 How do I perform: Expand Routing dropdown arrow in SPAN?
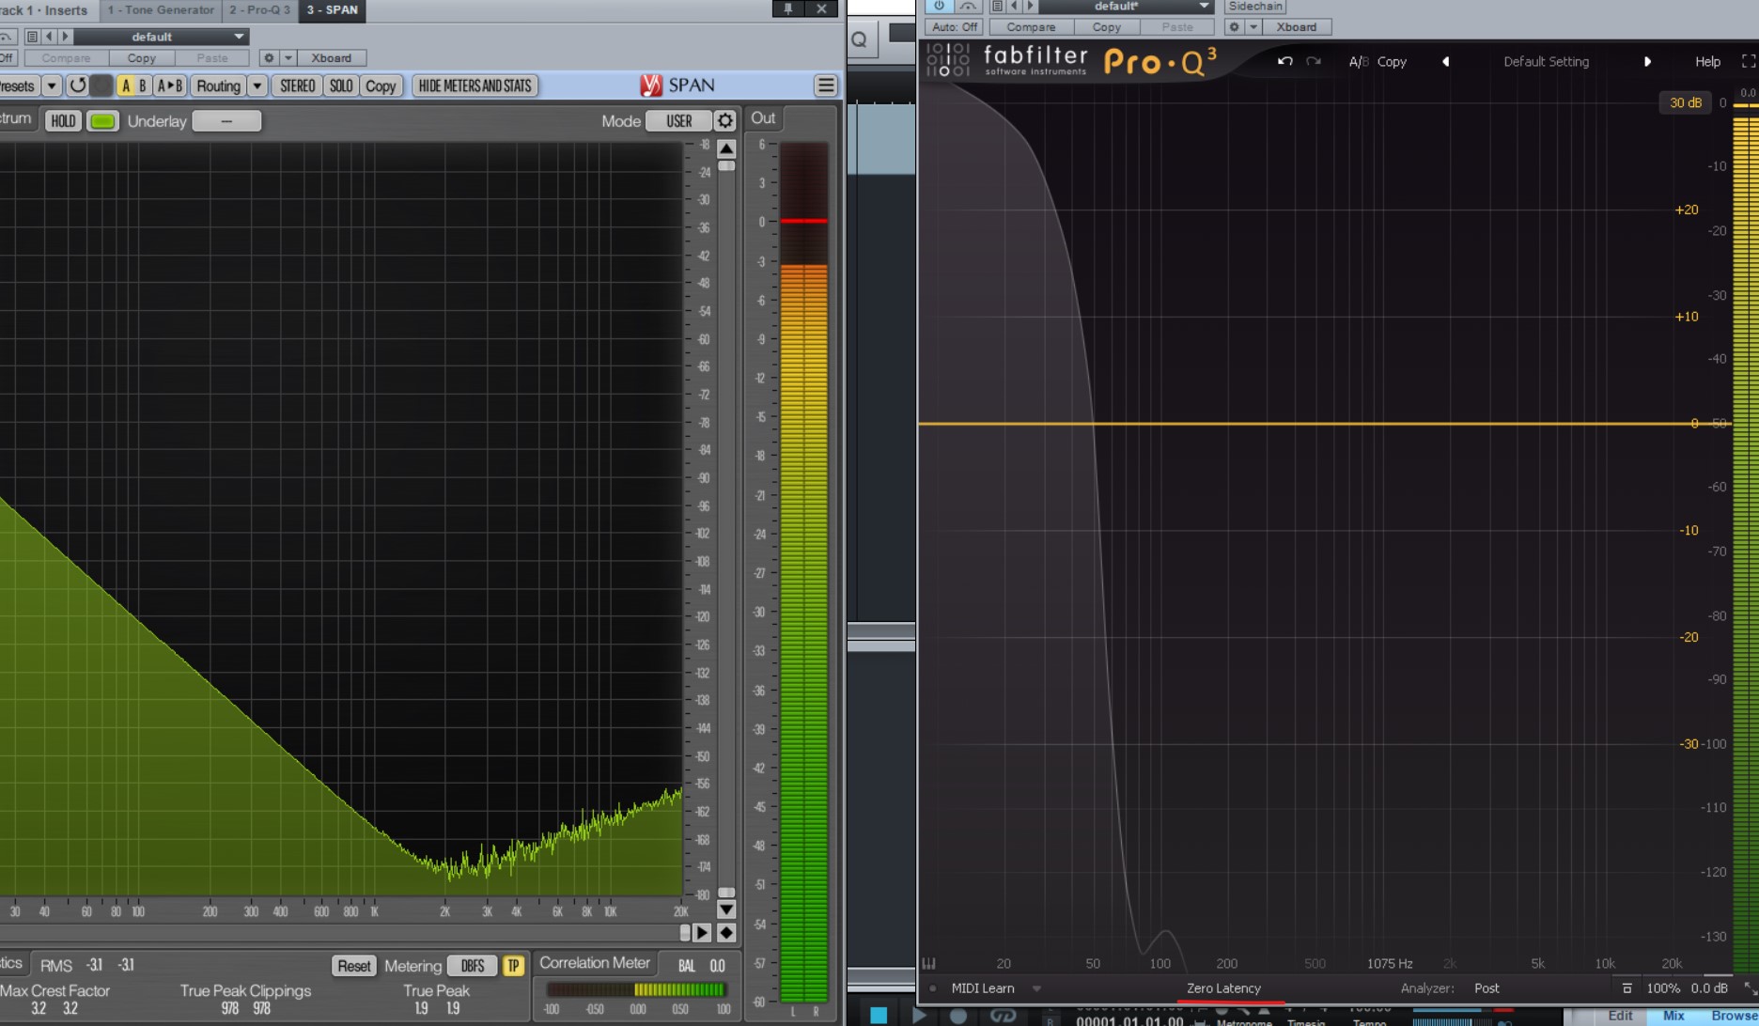pyautogui.click(x=257, y=85)
